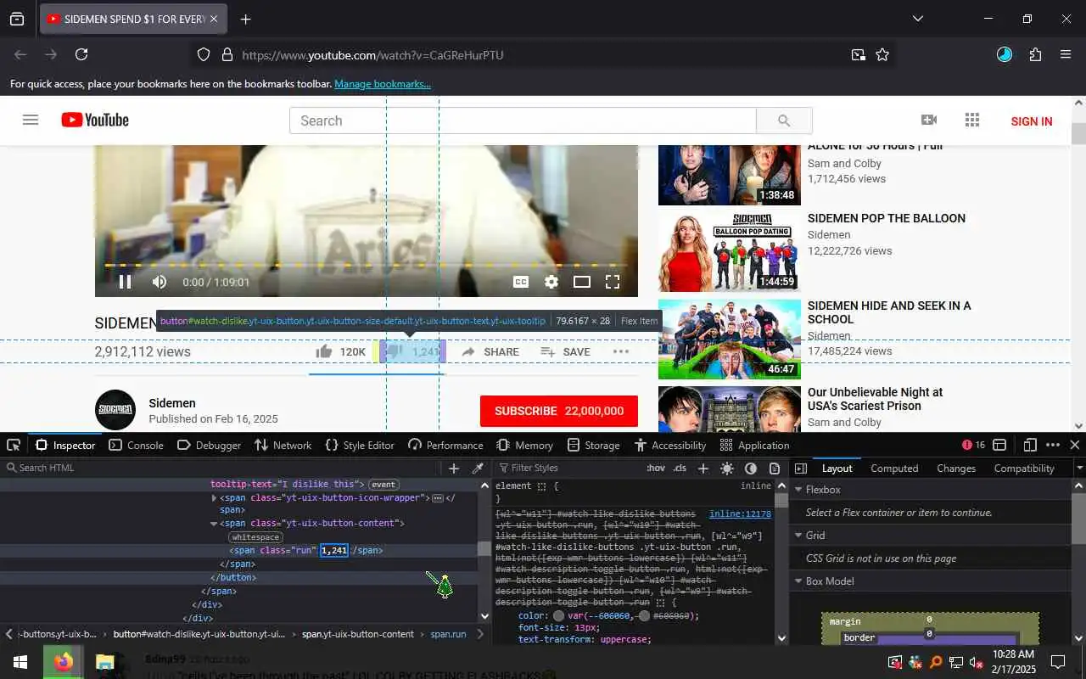Click the #606060 fallback color swatch
The width and height of the screenshot is (1086, 679).
coord(644,616)
